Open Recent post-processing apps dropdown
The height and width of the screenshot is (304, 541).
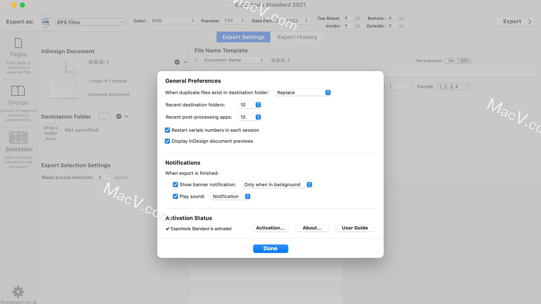250,117
